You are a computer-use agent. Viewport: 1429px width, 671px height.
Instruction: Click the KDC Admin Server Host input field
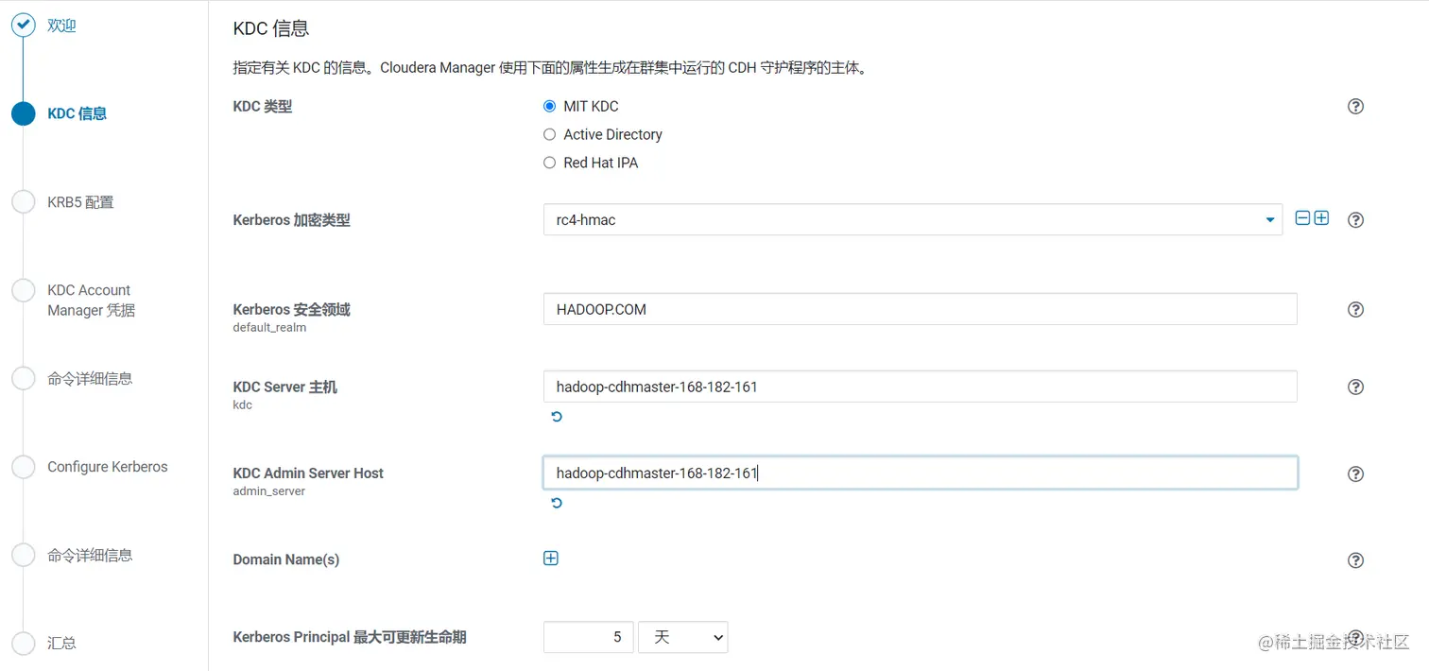point(920,473)
